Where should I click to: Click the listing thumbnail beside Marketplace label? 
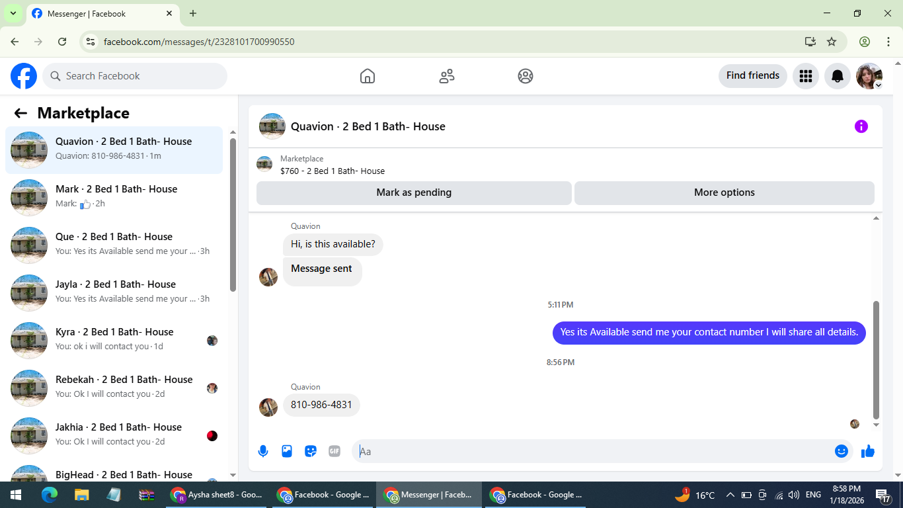pyautogui.click(x=264, y=164)
